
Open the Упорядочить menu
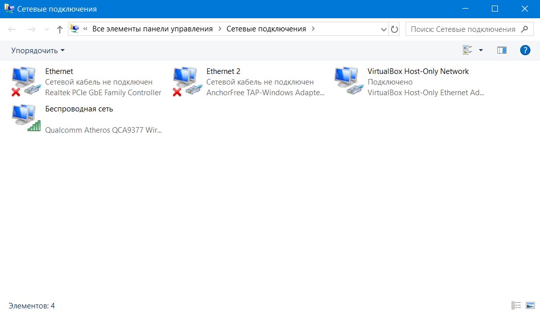pos(38,51)
